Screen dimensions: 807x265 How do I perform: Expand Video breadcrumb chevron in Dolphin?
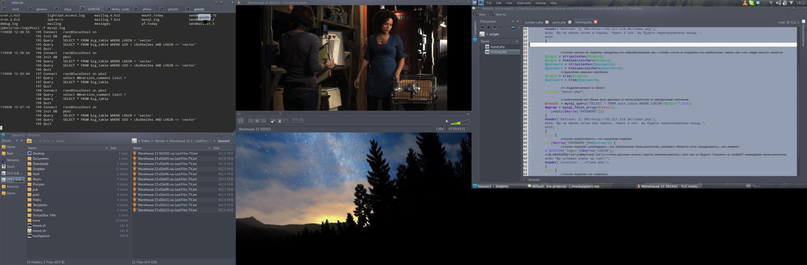[152, 141]
